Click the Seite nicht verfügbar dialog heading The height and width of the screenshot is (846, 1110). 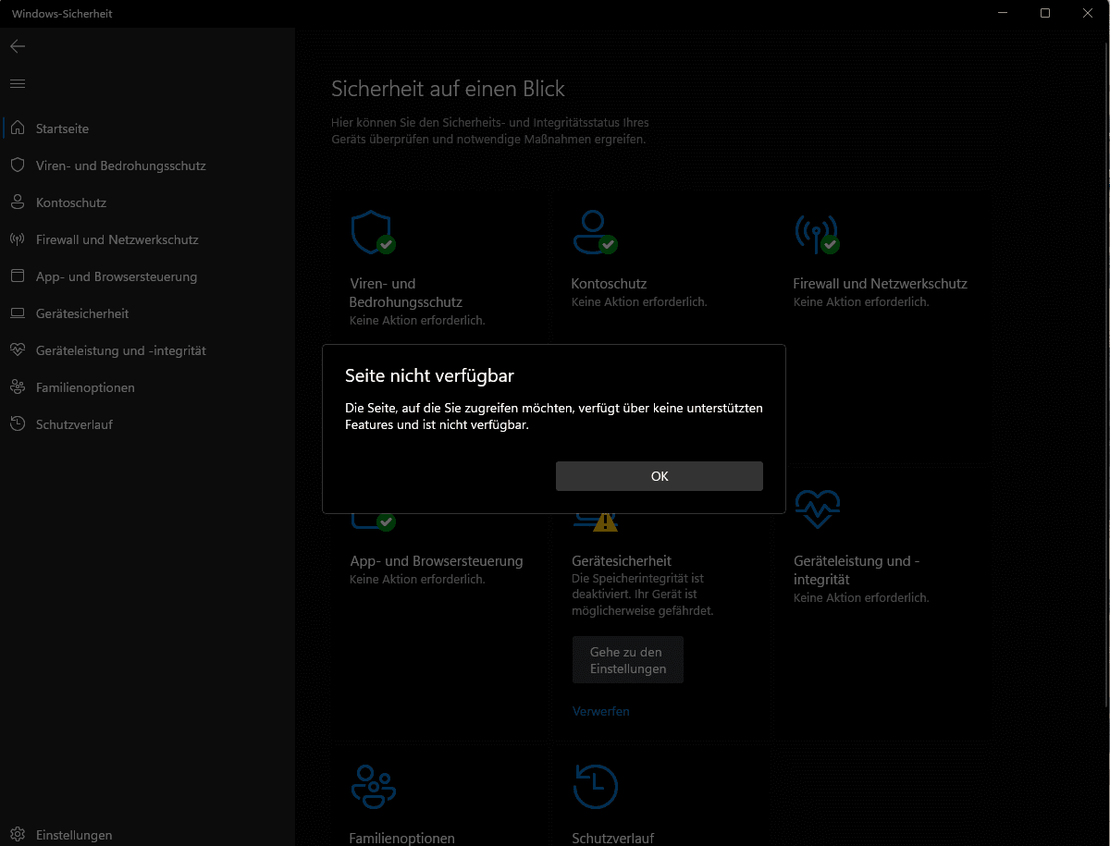pyautogui.click(x=429, y=375)
